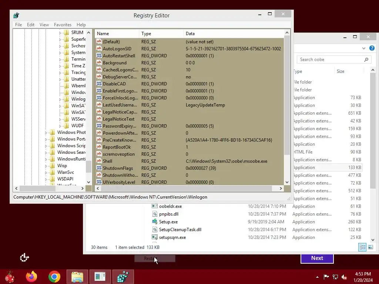Open Explorer help question mark icon
The height and width of the screenshot is (284, 379).
click(x=372, y=48)
